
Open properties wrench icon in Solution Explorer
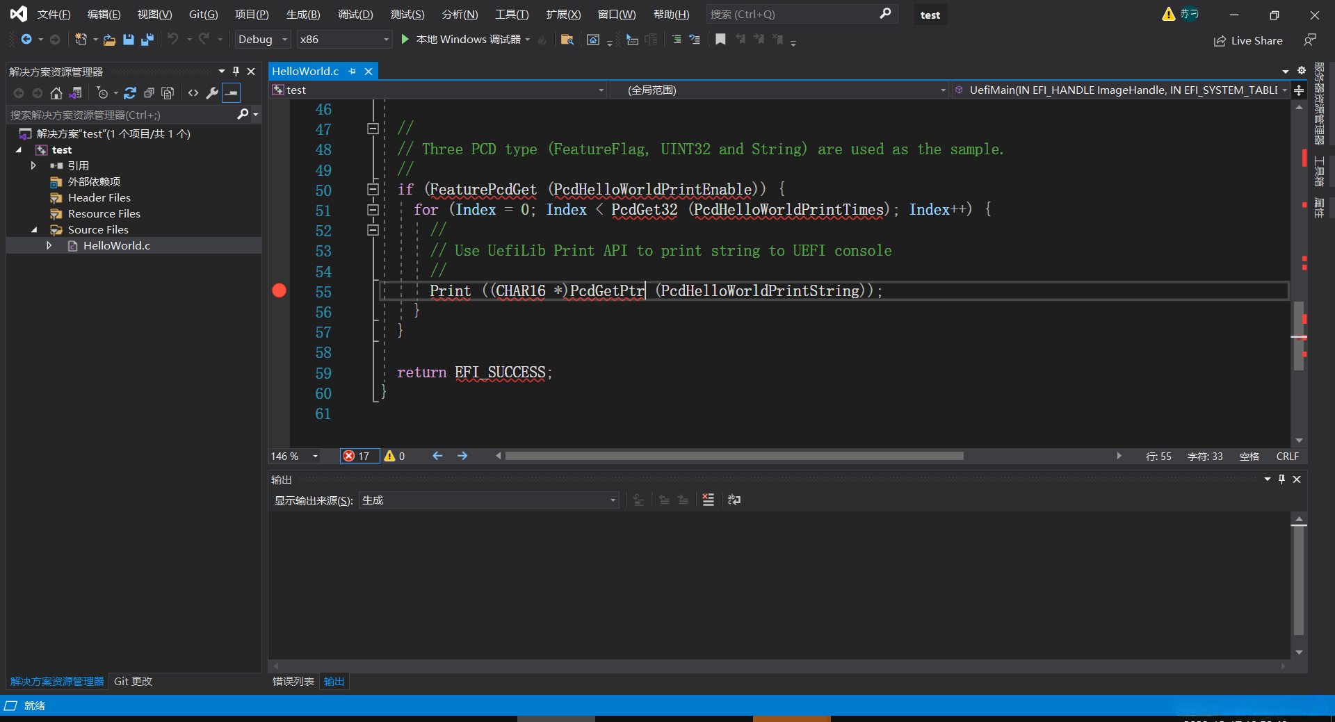[x=212, y=93]
